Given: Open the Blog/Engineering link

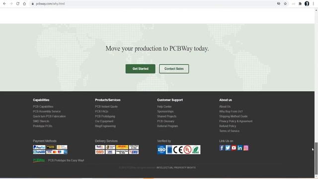Looking at the screenshot, I should pos(105,126).
